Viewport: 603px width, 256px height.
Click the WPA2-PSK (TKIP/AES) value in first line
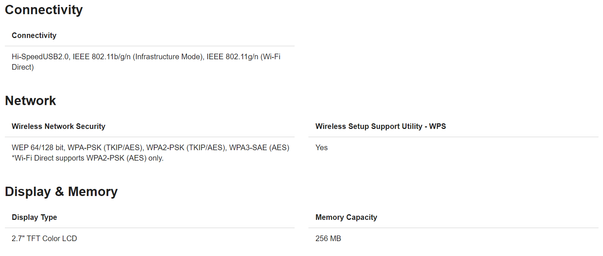click(x=186, y=148)
